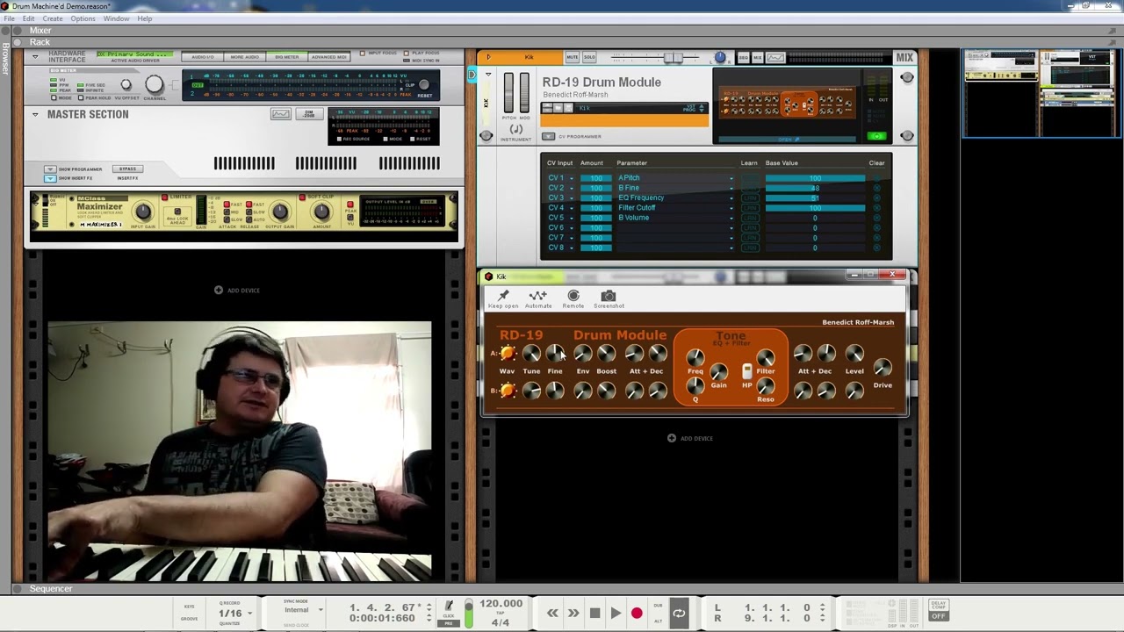Click the Rewind transport button
The width and height of the screenshot is (1124, 632).
point(552,614)
